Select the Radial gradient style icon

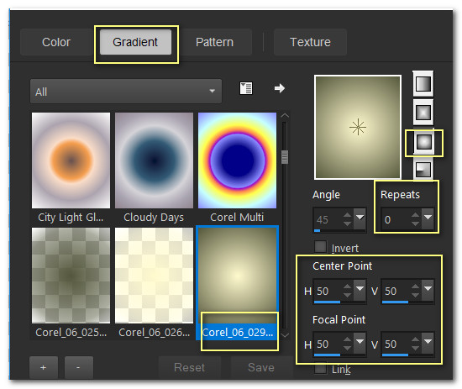[x=423, y=170]
